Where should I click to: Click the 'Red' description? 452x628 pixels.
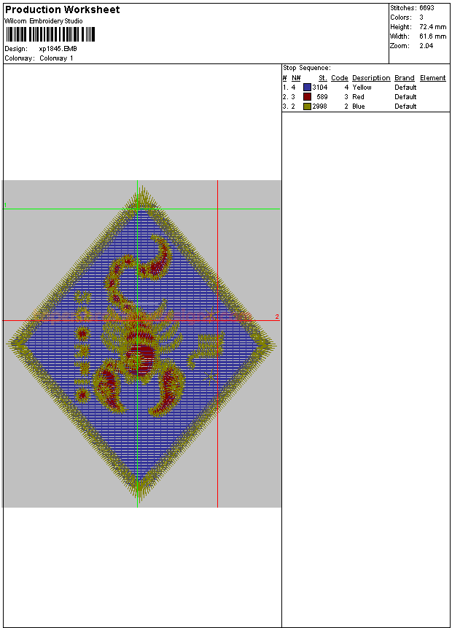pyautogui.click(x=358, y=97)
